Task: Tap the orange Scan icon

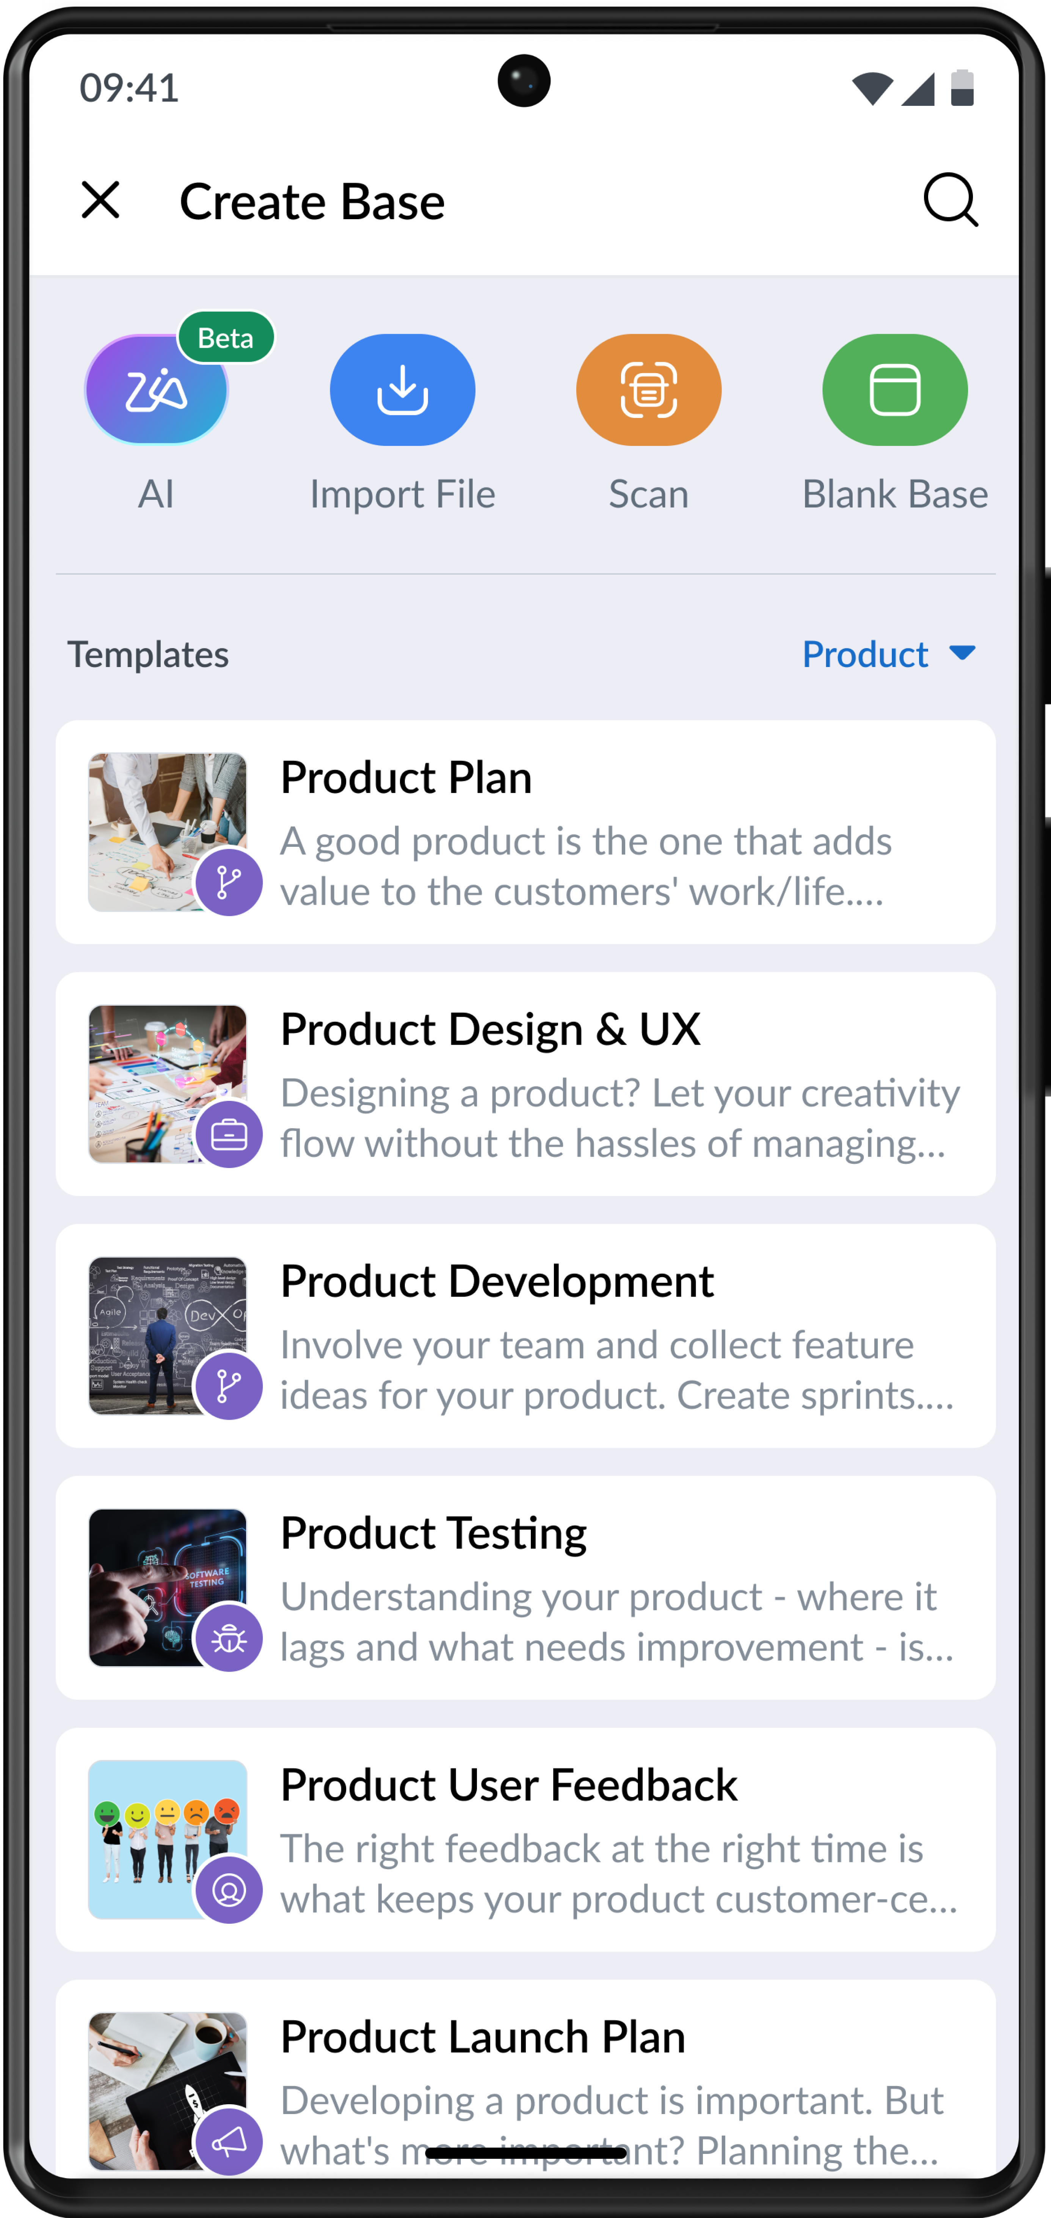Action: pyautogui.click(x=648, y=390)
